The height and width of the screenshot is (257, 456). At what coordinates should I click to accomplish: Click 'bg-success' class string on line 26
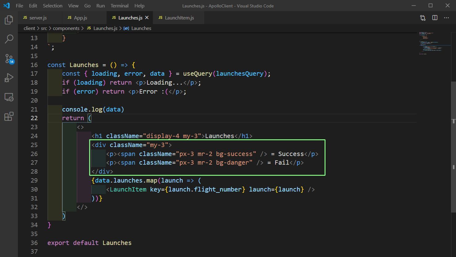click(234, 154)
